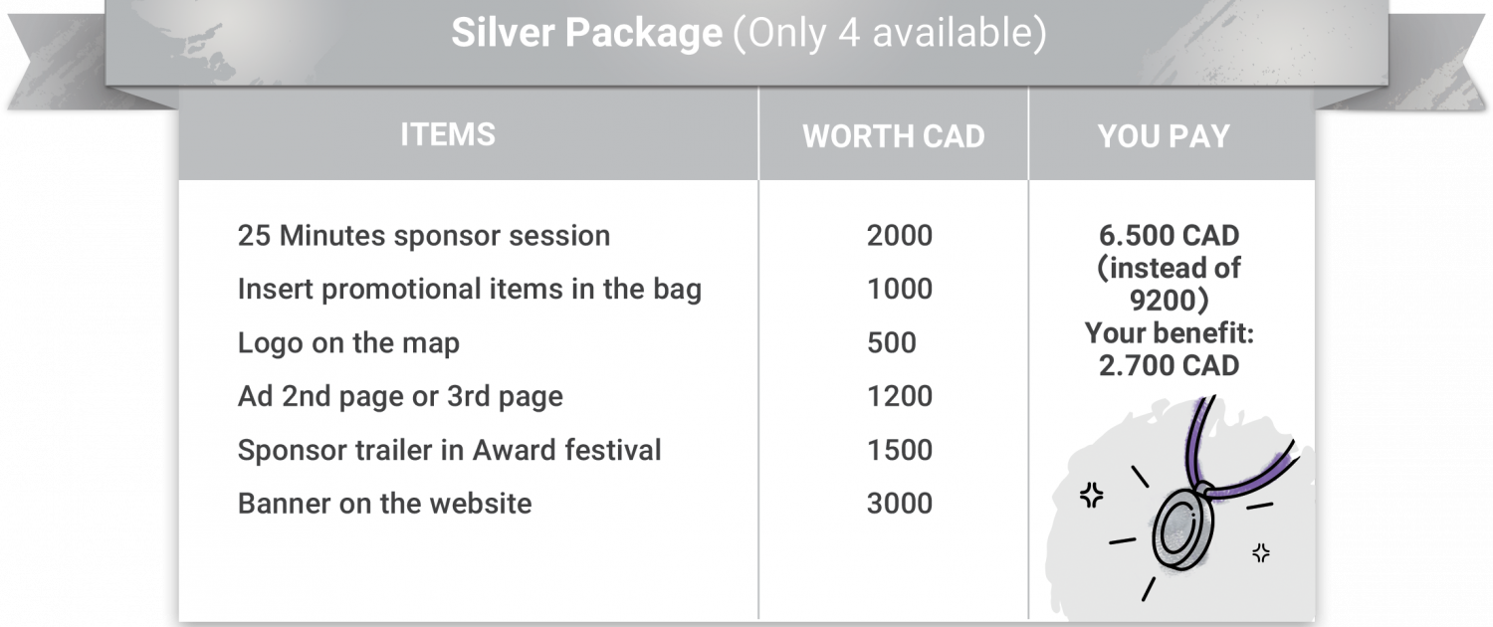This screenshot has width=1493, height=627.
Task: Click the Only 4 available text
Action: tap(890, 34)
